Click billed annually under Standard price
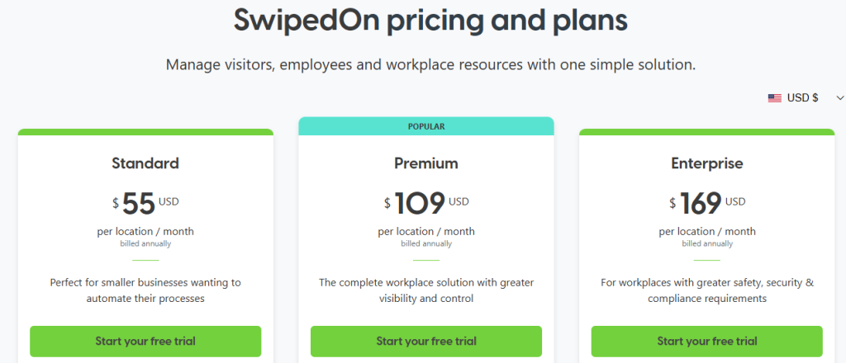The height and width of the screenshot is (363, 846). (145, 243)
